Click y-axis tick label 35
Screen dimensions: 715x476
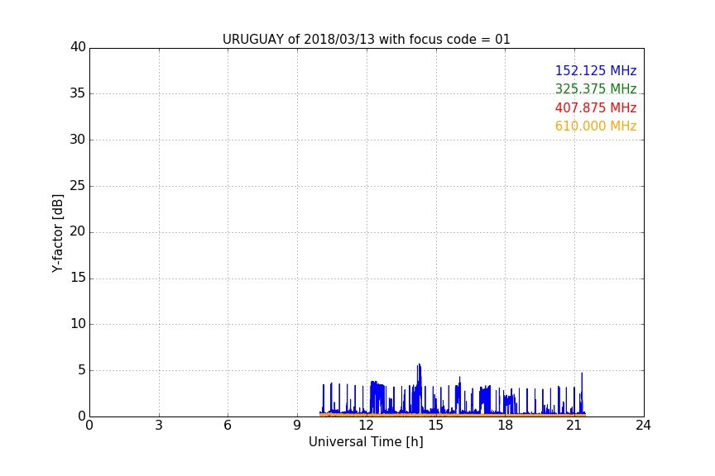pos(78,93)
